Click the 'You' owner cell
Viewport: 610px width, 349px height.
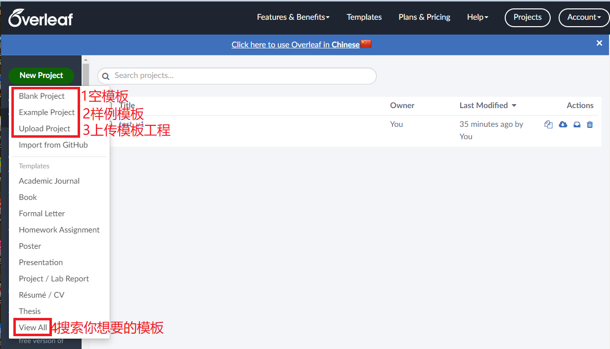pos(396,124)
